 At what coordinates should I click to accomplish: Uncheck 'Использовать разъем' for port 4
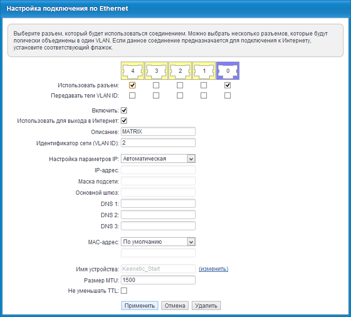click(x=132, y=85)
